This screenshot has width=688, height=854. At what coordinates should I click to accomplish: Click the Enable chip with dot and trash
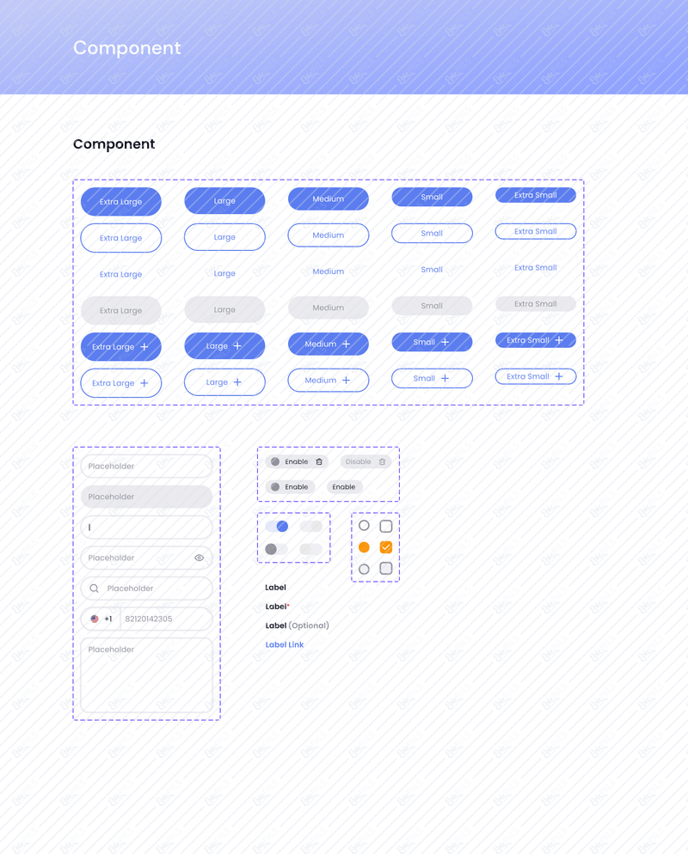coord(297,462)
